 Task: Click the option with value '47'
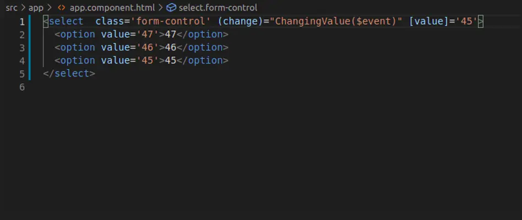click(142, 35)
